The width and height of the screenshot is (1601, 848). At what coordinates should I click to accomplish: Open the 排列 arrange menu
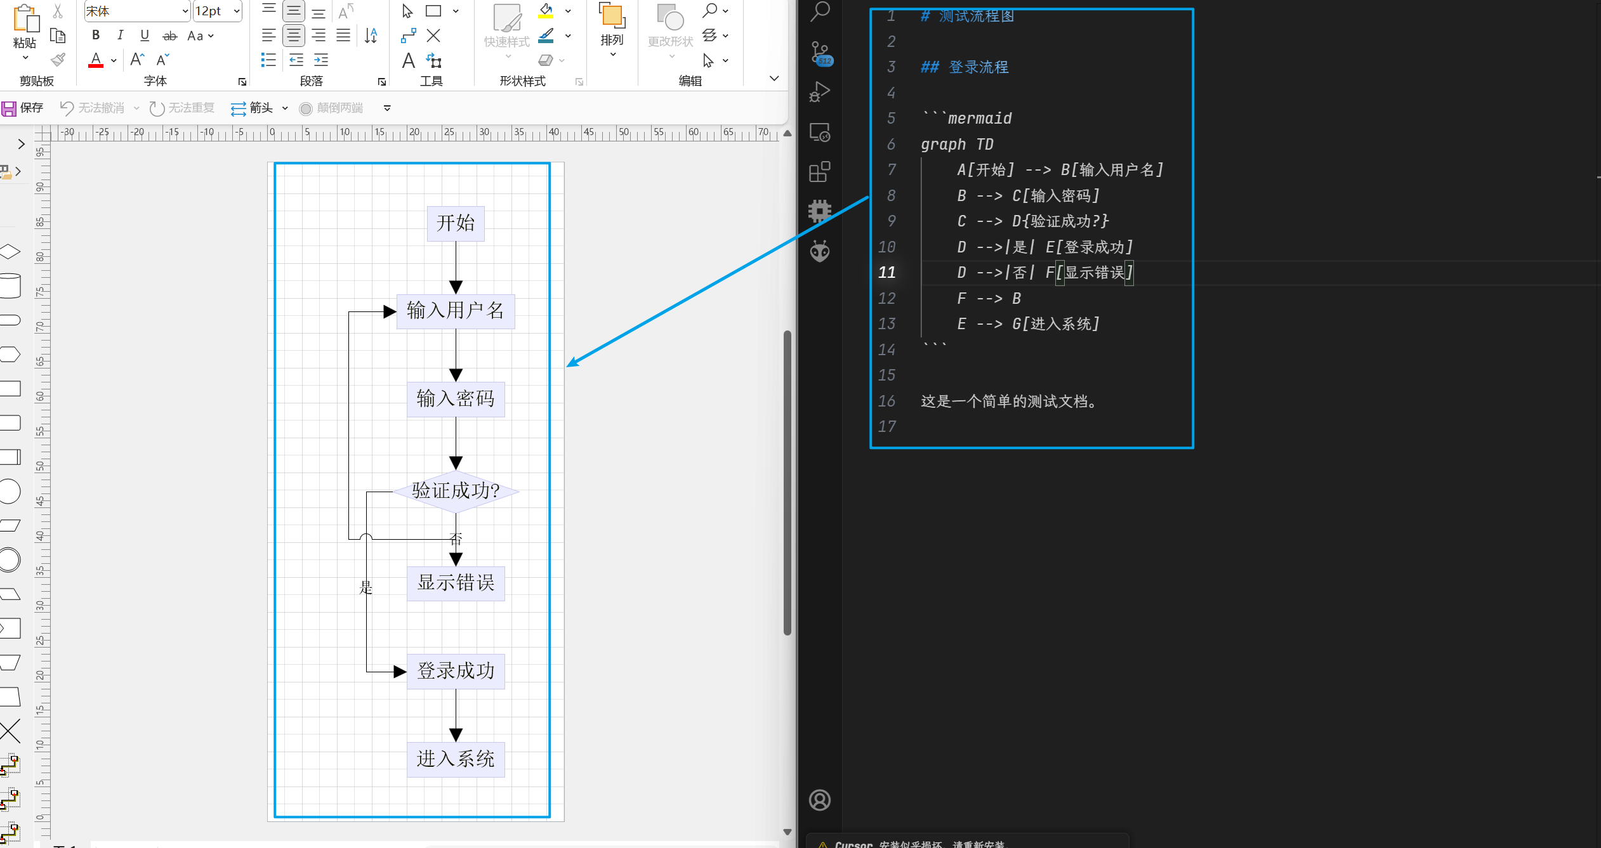[x=612, y=39]
